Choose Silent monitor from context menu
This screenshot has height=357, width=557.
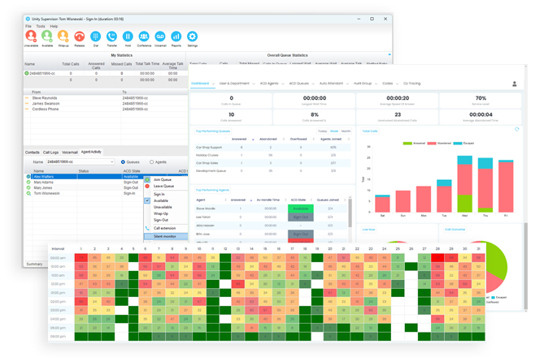click(x=166, y=236)
